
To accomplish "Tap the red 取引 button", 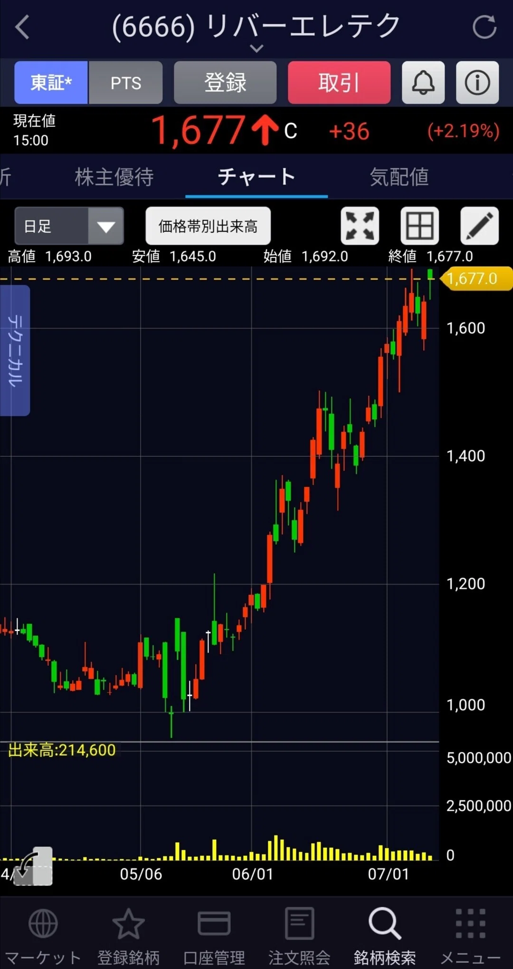I will pyautogui.click(x=339, y=82).
